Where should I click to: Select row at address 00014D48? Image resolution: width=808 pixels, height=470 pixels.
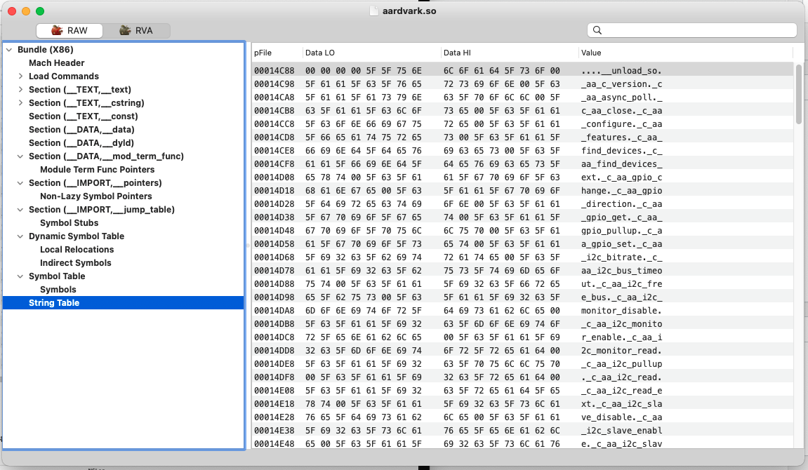(x=522, y=231)
